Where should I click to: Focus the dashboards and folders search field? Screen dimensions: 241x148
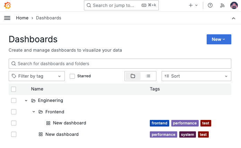coord(120,64)
